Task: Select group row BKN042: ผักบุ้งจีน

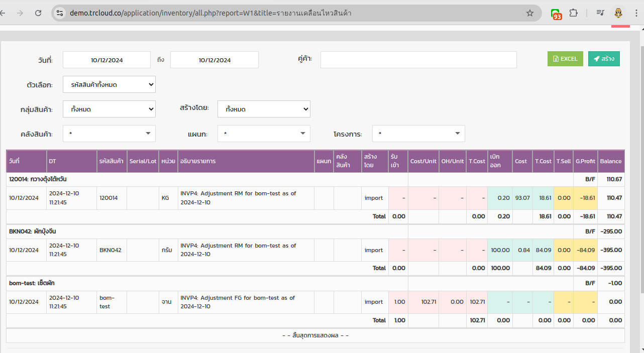Action: pos(207,231)
